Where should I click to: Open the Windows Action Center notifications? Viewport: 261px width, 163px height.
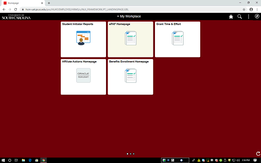(255, 160)
